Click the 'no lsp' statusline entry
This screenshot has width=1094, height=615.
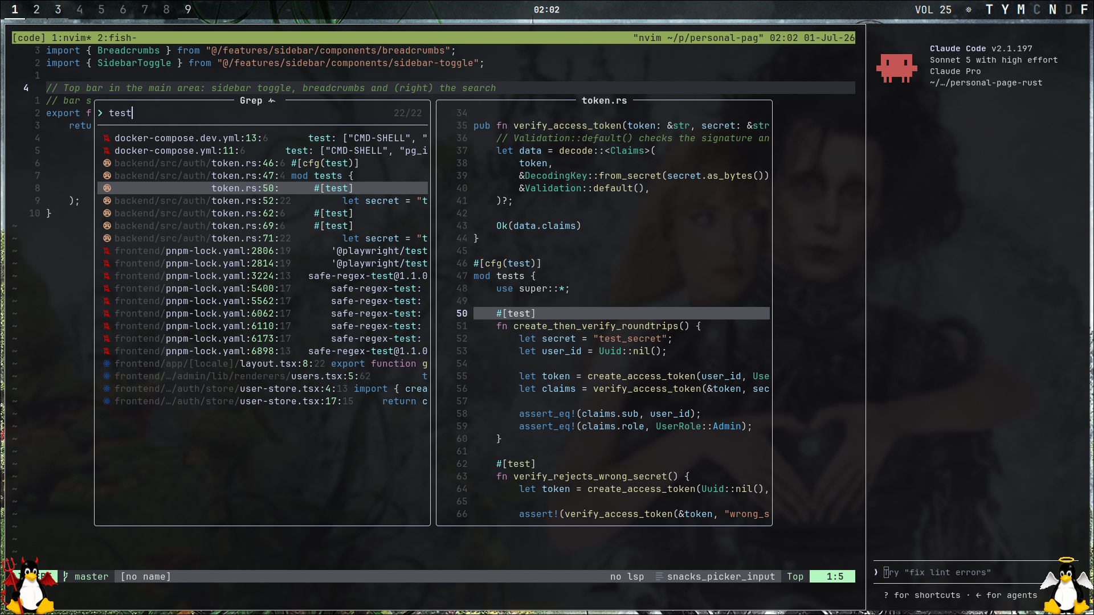627,577
